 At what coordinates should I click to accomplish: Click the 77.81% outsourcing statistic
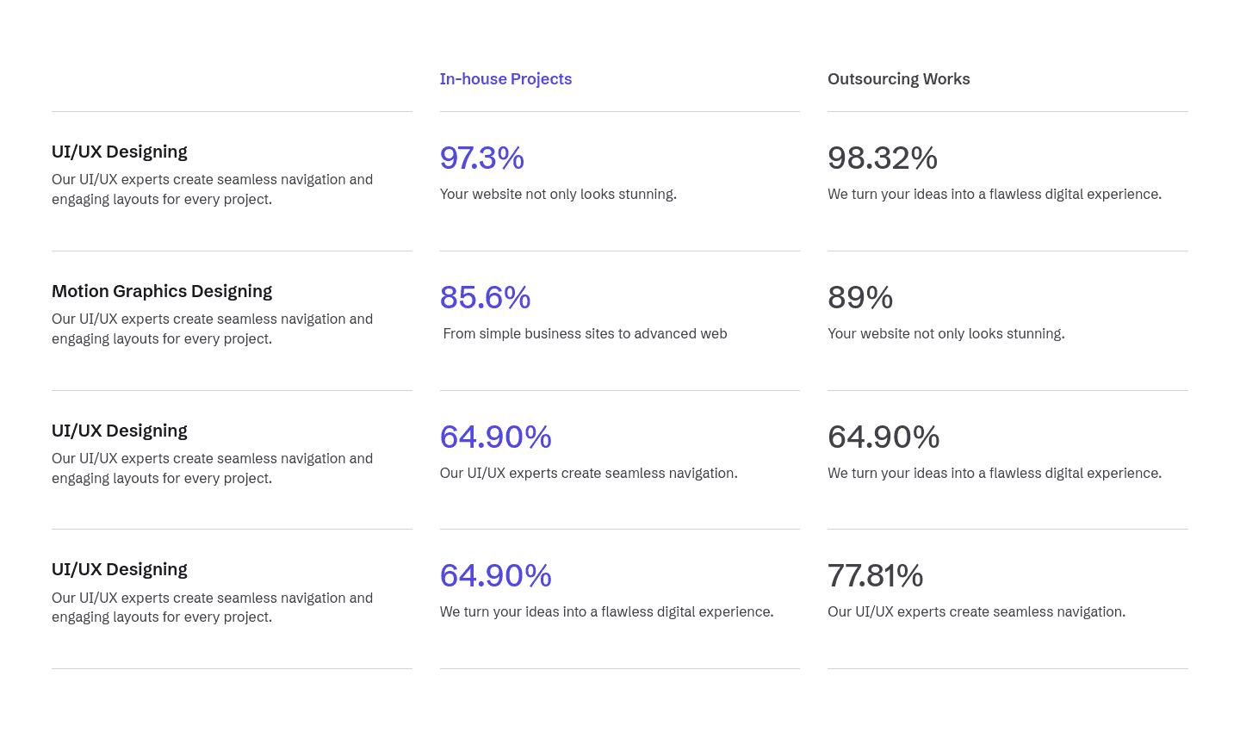pos(875,576)
